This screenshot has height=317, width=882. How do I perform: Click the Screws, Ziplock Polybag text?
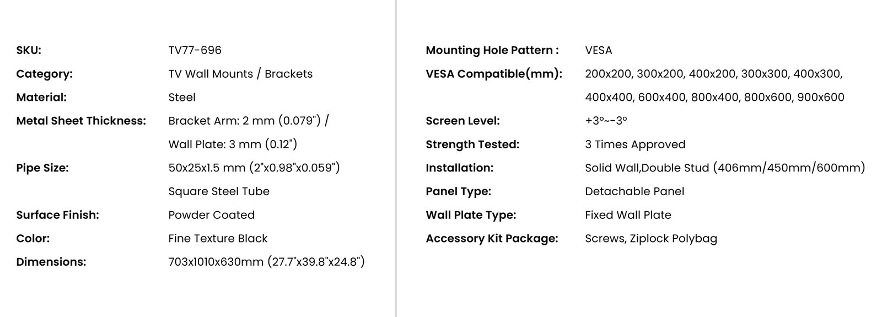tap(651, 239)
